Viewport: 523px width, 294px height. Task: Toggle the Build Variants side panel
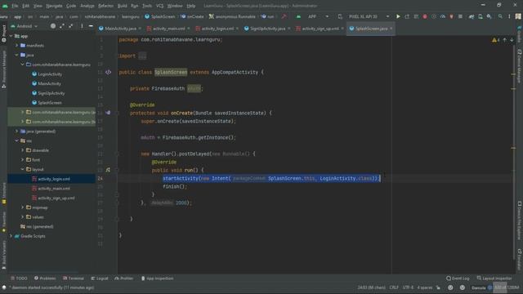pos(3,255)
